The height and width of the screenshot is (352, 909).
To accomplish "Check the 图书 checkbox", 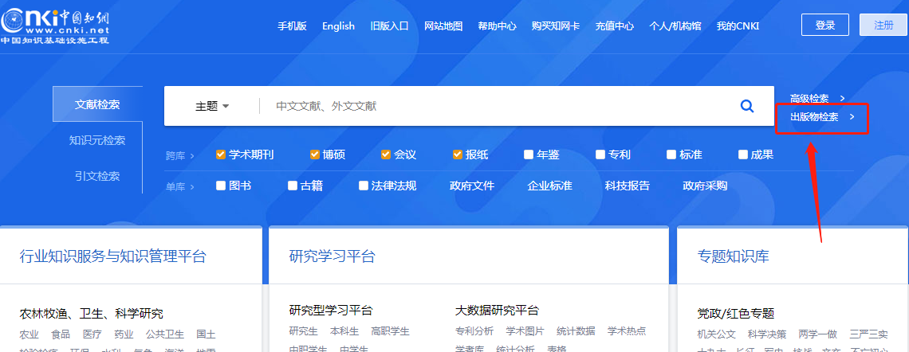I will (220, 186).
